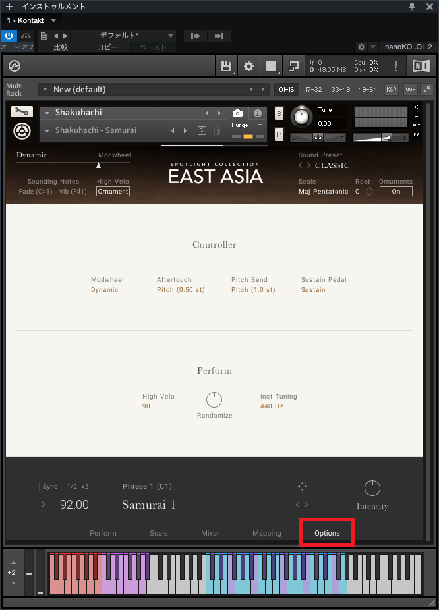Open the Shakuhachi - Samurai snapshot dropdown
The image size is (439, 610).
[47, 130]
